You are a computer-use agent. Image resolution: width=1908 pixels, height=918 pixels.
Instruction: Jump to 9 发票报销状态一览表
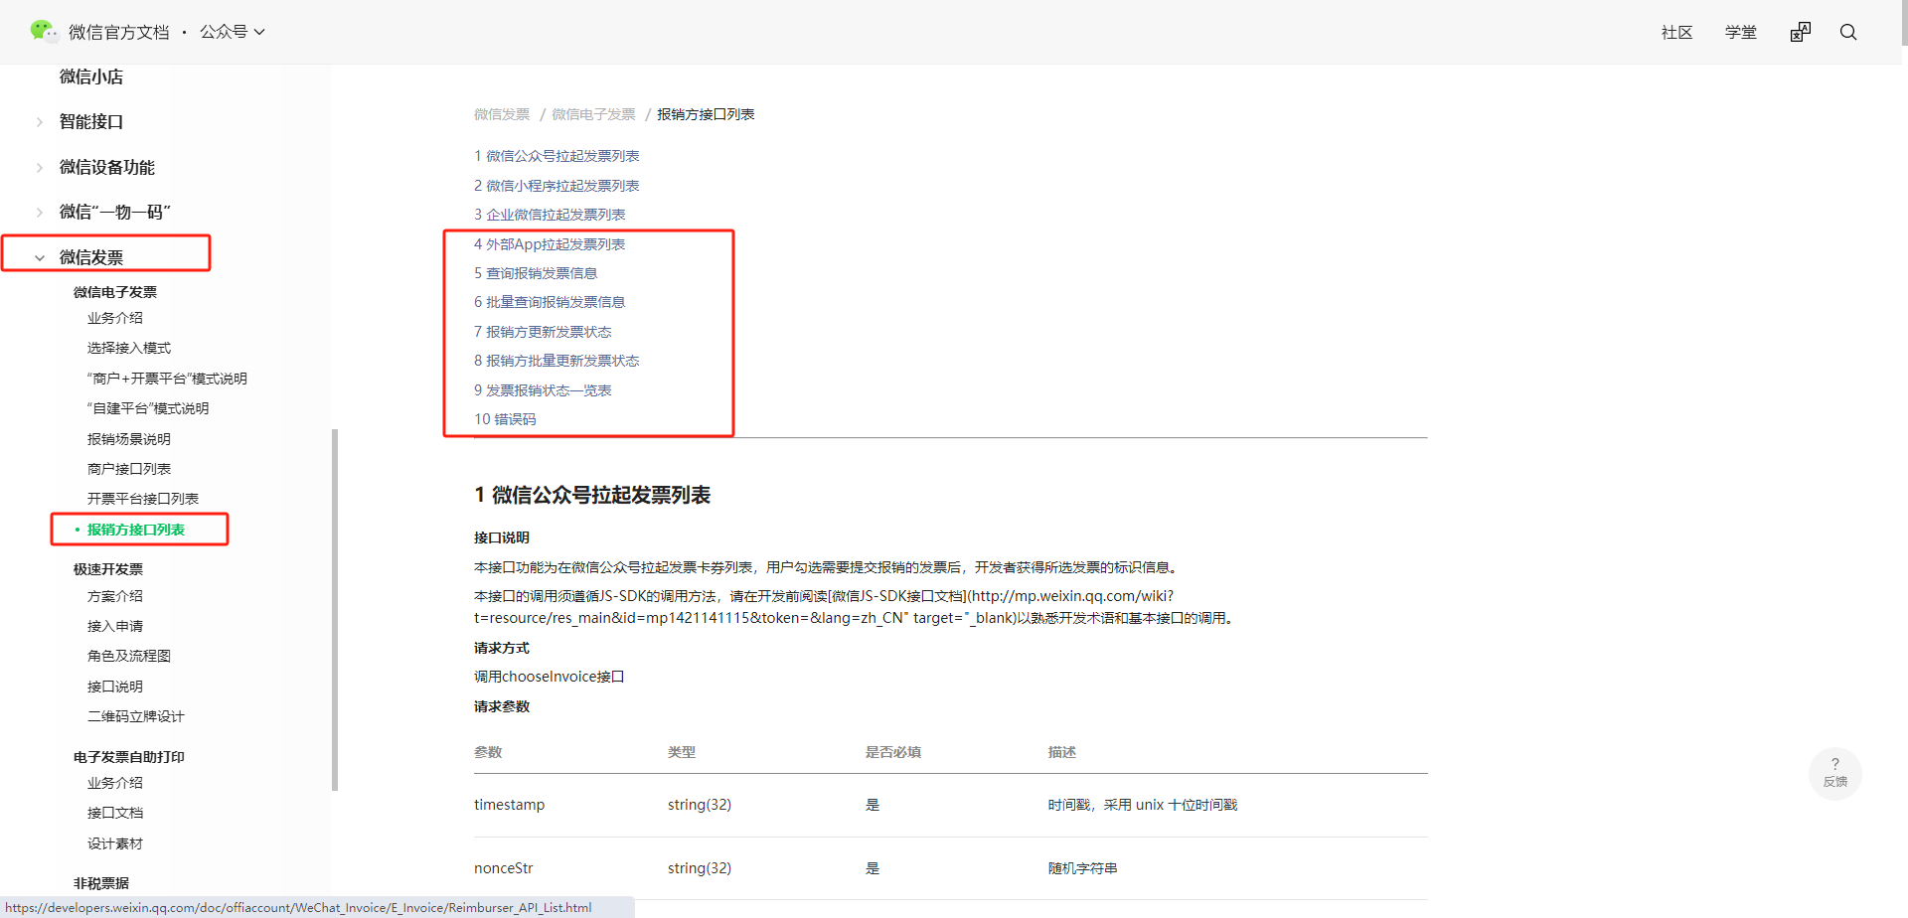543,390
